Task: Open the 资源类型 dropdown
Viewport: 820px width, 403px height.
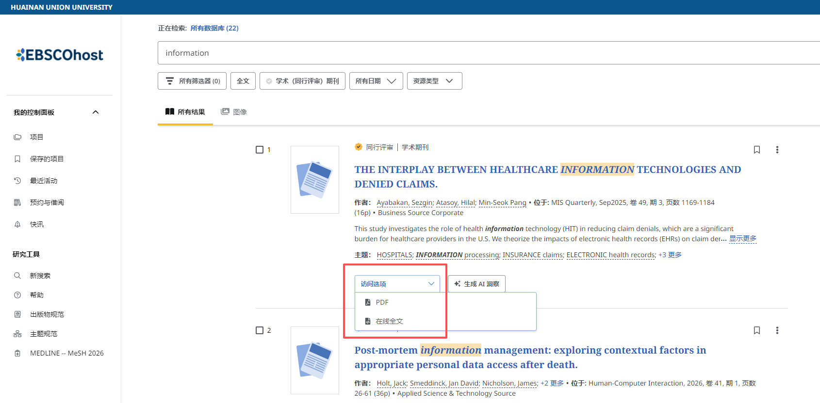Action: coord(434,81)
